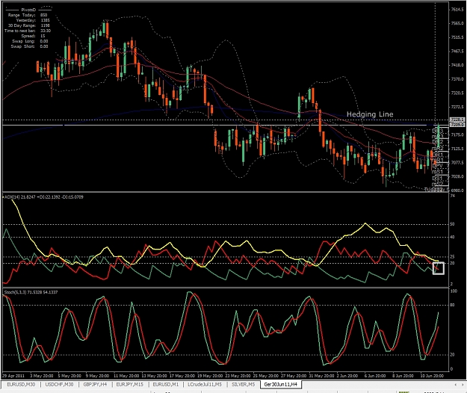
Task: Click the Spread value 15
Action: [x=43, y=36]
